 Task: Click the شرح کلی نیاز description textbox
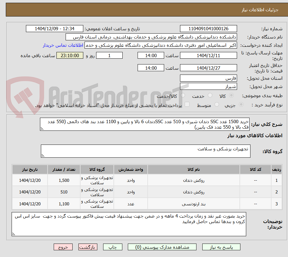click(145, 124)
